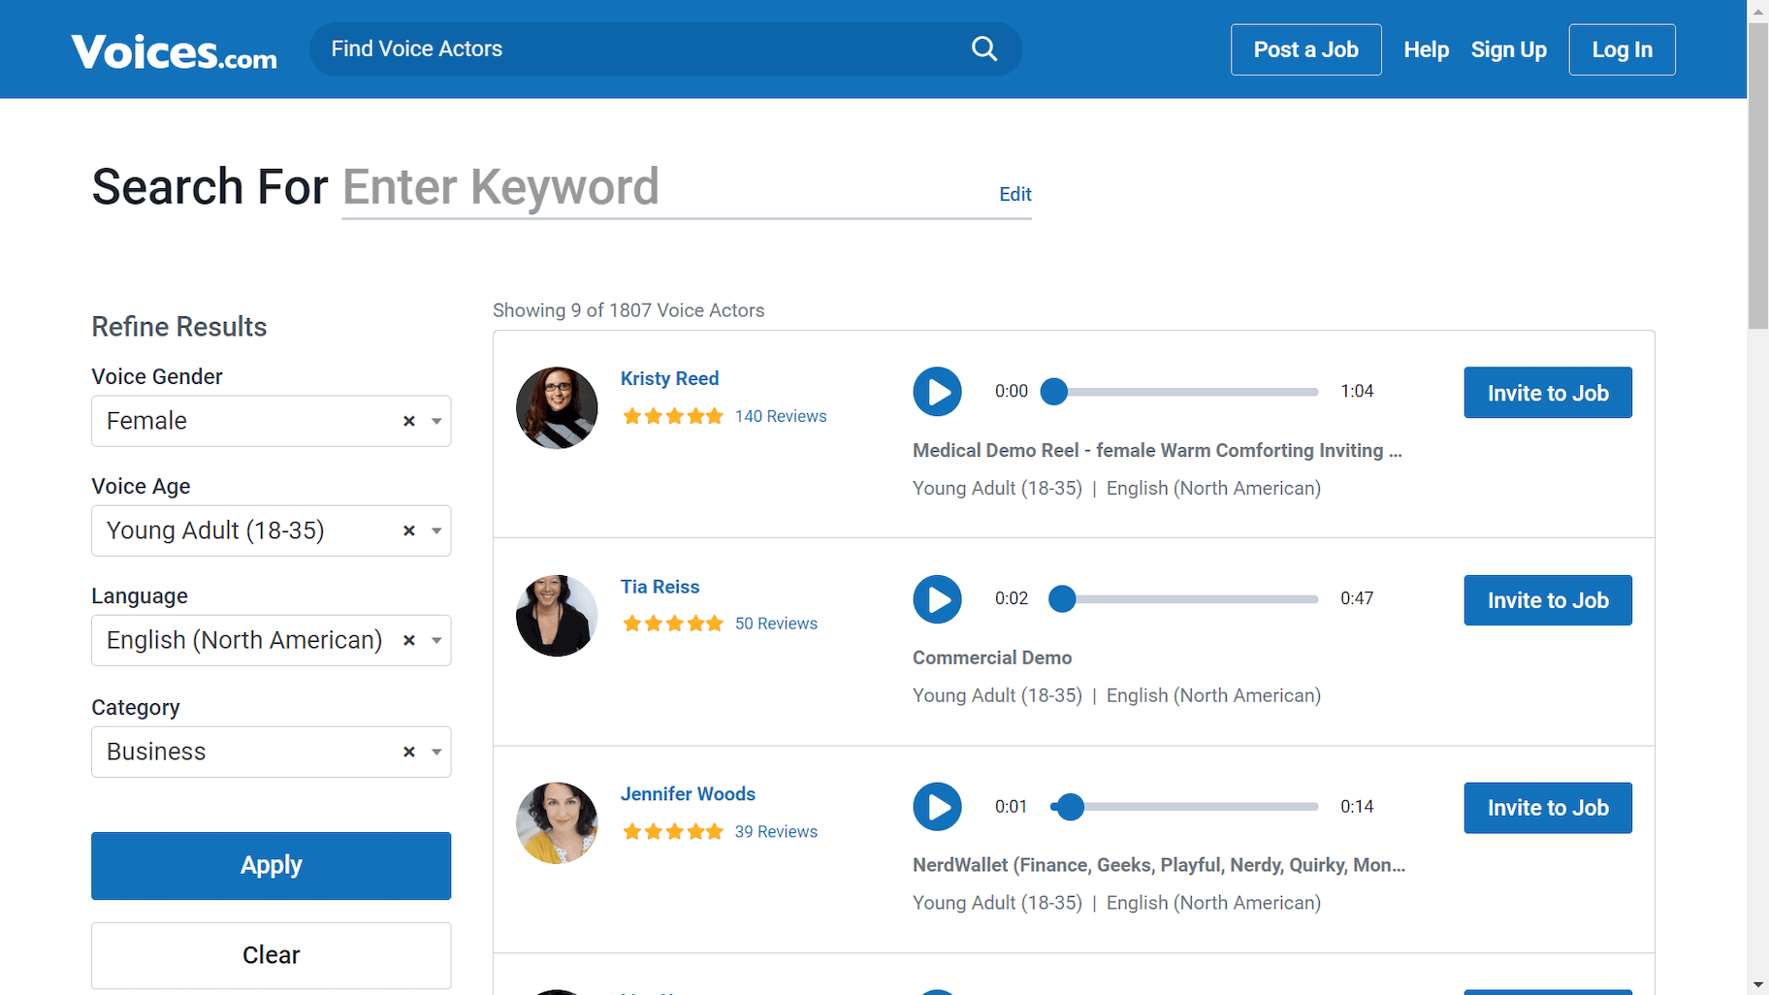
Task: Play Tia Reiss's Commercial Demo
Action: click(937, 599)
